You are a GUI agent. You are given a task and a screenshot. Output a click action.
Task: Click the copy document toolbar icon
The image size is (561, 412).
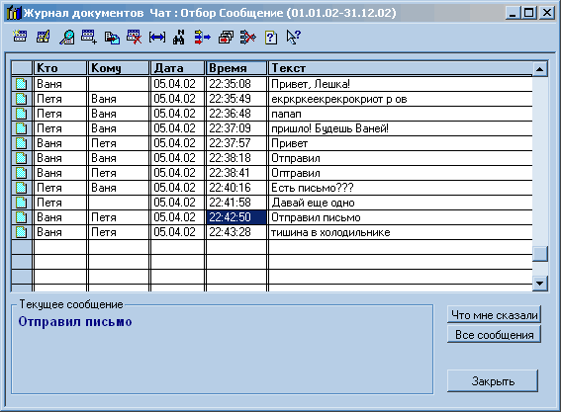(x=112, y=38)
